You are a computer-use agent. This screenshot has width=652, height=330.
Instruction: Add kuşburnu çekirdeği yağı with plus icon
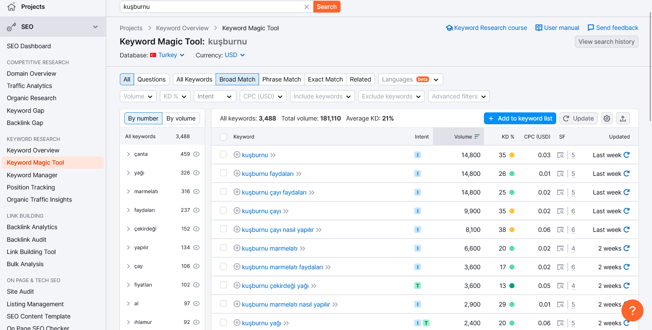point(237,286)
